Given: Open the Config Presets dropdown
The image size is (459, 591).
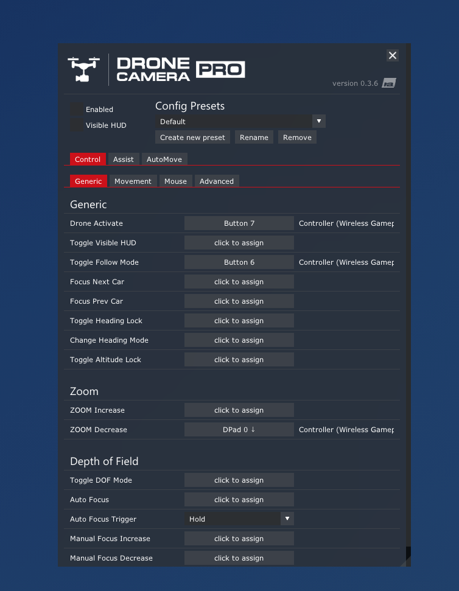Looking at the screenshot, I should click(x=240, y=122).
